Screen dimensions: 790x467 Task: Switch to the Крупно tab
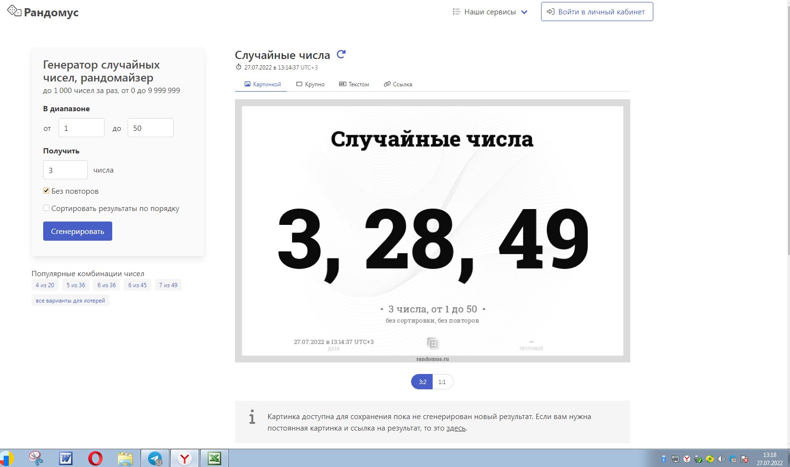point(310,84)
